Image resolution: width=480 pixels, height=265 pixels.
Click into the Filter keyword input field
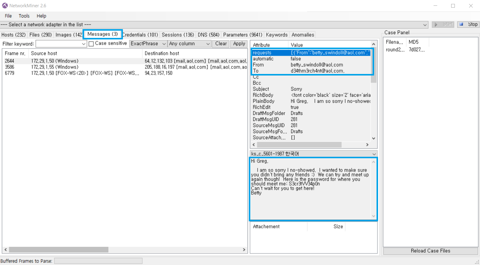coord(59,44)
